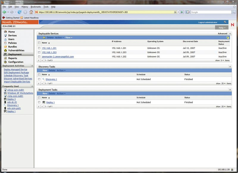Click the Schedule Discovery Task link
238x173 pixels.
pyautogui.click(x=16, y=76)
